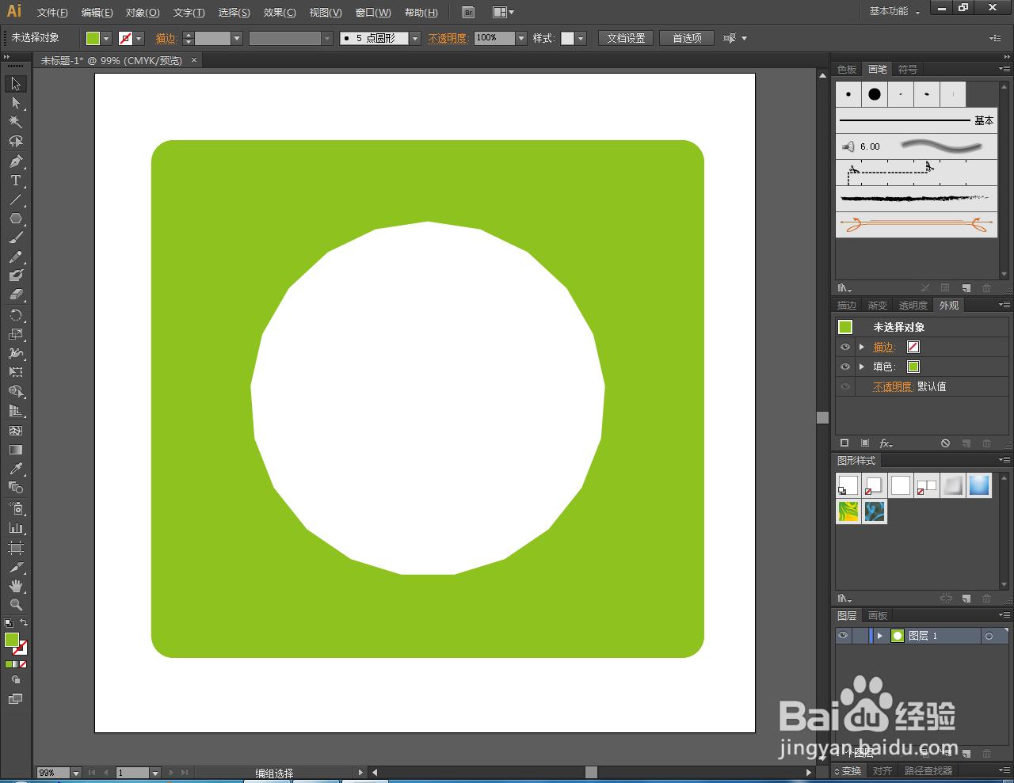Switch to the 画板 tab
Viewport: 1014px width, 783px height.
click(878, 616)
